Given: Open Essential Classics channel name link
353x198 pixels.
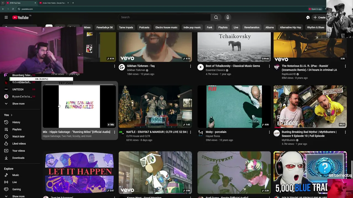Looking at the screenshot, I should pos(215,70).
